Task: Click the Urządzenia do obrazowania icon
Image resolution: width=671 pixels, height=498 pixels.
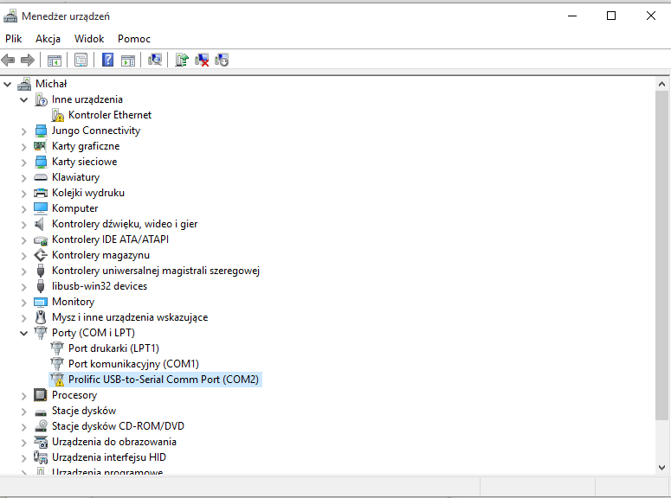Action: (41, 442)
